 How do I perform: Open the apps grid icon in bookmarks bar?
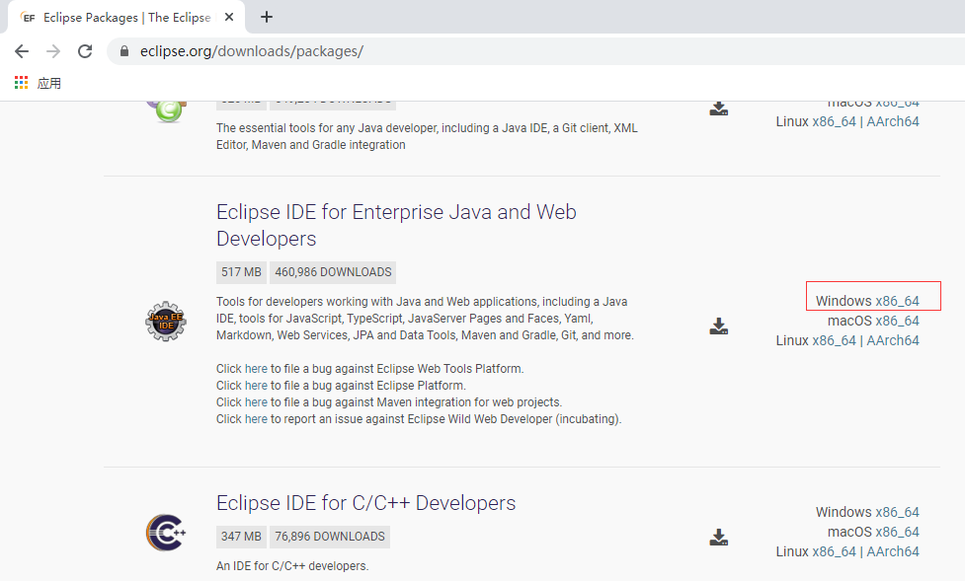pos(22,83)
